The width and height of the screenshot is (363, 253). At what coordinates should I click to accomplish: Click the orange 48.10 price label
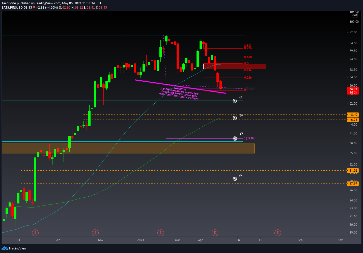[353, 114]
